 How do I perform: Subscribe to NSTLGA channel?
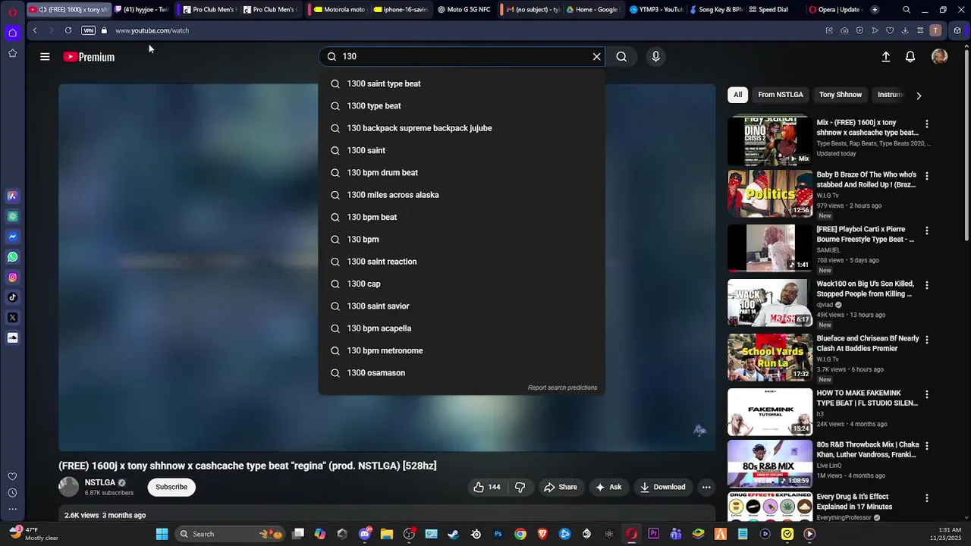[171, 487]
